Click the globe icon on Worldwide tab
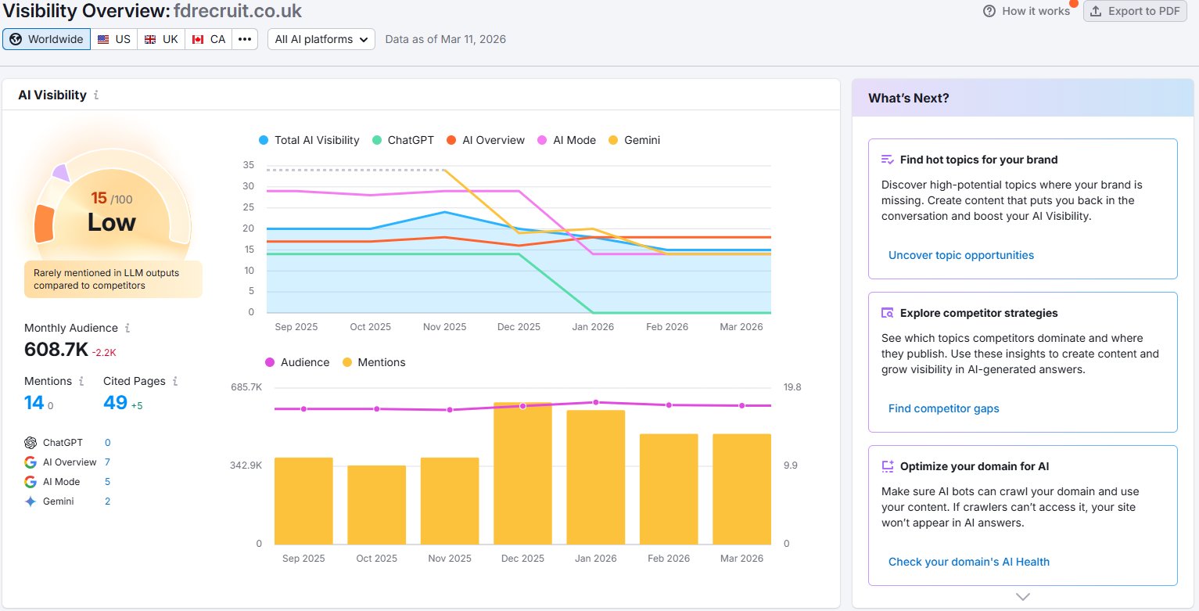This screenshot has width=1199, height=611. pos(16,39)
